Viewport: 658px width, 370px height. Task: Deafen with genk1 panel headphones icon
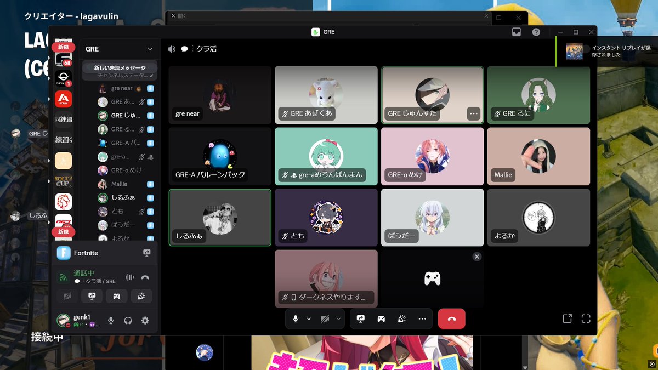[x=128, y=321]
